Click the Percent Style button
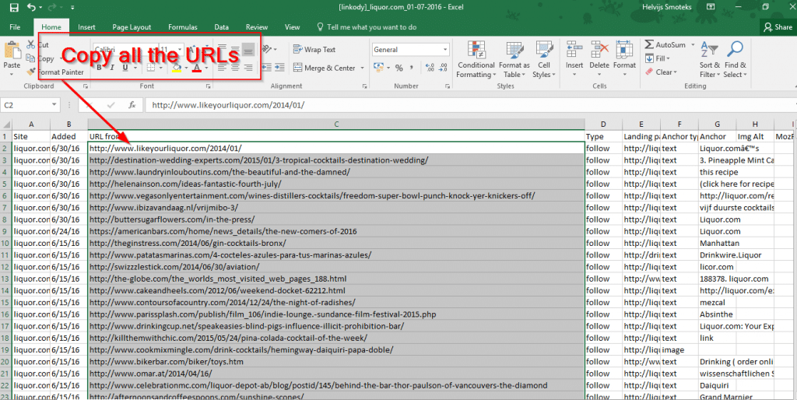The height and width of the screenshot is (400, 797). (x=399, y=68)
